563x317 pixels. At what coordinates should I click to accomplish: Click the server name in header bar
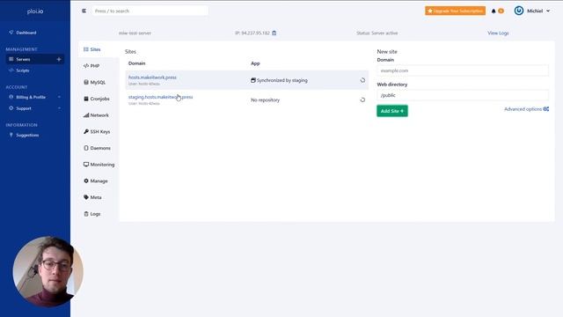pos(135,33)
